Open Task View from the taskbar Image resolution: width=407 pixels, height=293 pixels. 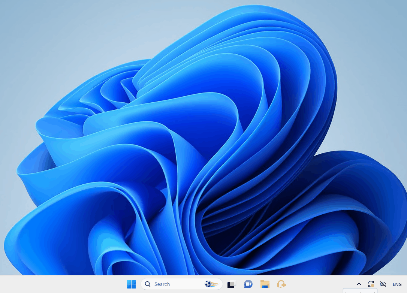pyautogui.click(x=232, y=284)
